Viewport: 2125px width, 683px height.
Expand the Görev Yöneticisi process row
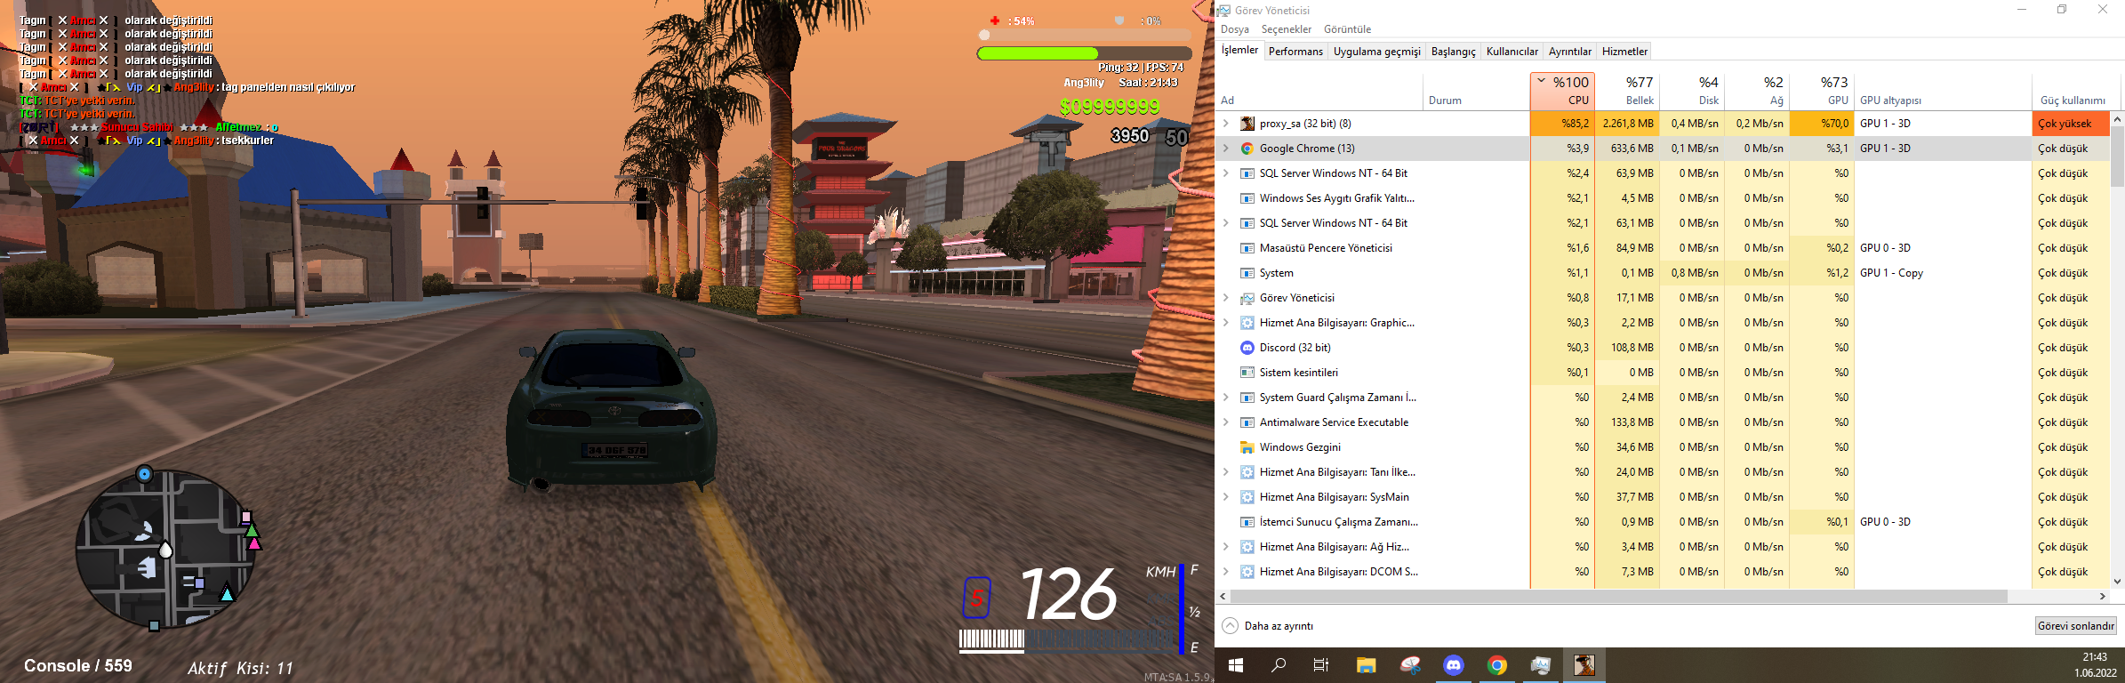click(1226, 298)
